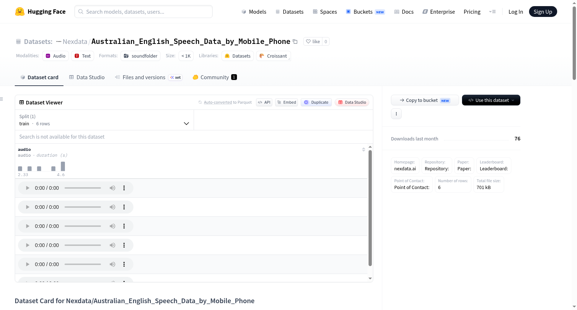
Task: Open the three-dot menu under Copy to bucket
Action: [x=396, y=114]
